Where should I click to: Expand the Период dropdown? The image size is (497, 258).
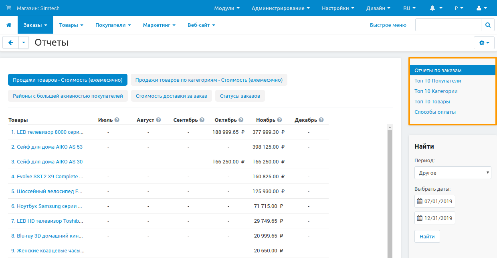[453, 173]
